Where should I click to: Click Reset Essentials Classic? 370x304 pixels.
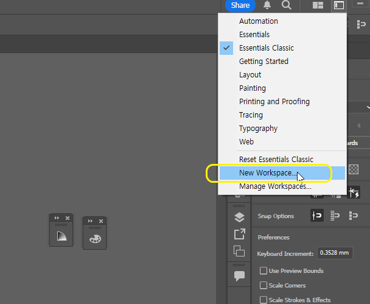(282, 160)
